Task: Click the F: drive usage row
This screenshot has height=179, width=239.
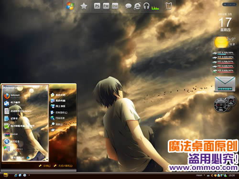Action: pos(224,66)
